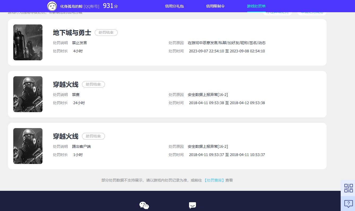Click the 931分 credit score
The image size is (355, 211).
tap(110, 6)
